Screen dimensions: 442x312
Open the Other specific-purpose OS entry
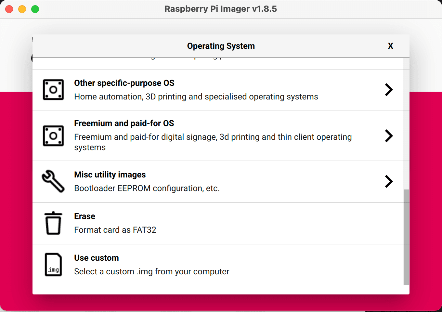(x=195, y=90)
